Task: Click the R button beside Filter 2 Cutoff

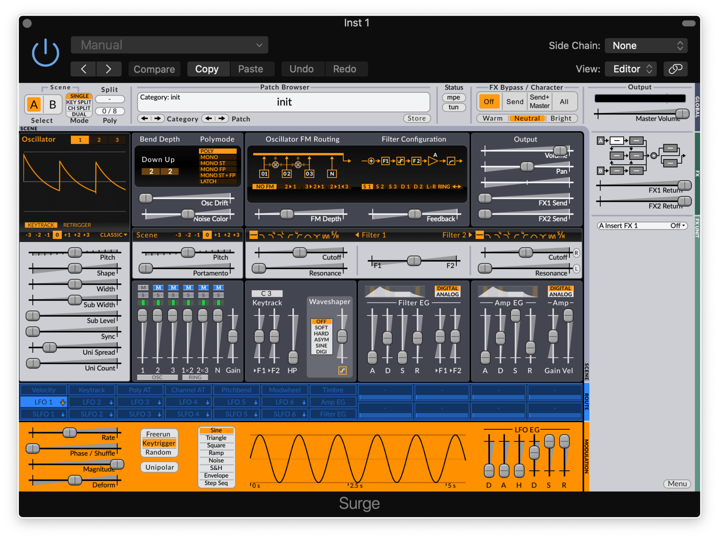Action: pos(576,253)
